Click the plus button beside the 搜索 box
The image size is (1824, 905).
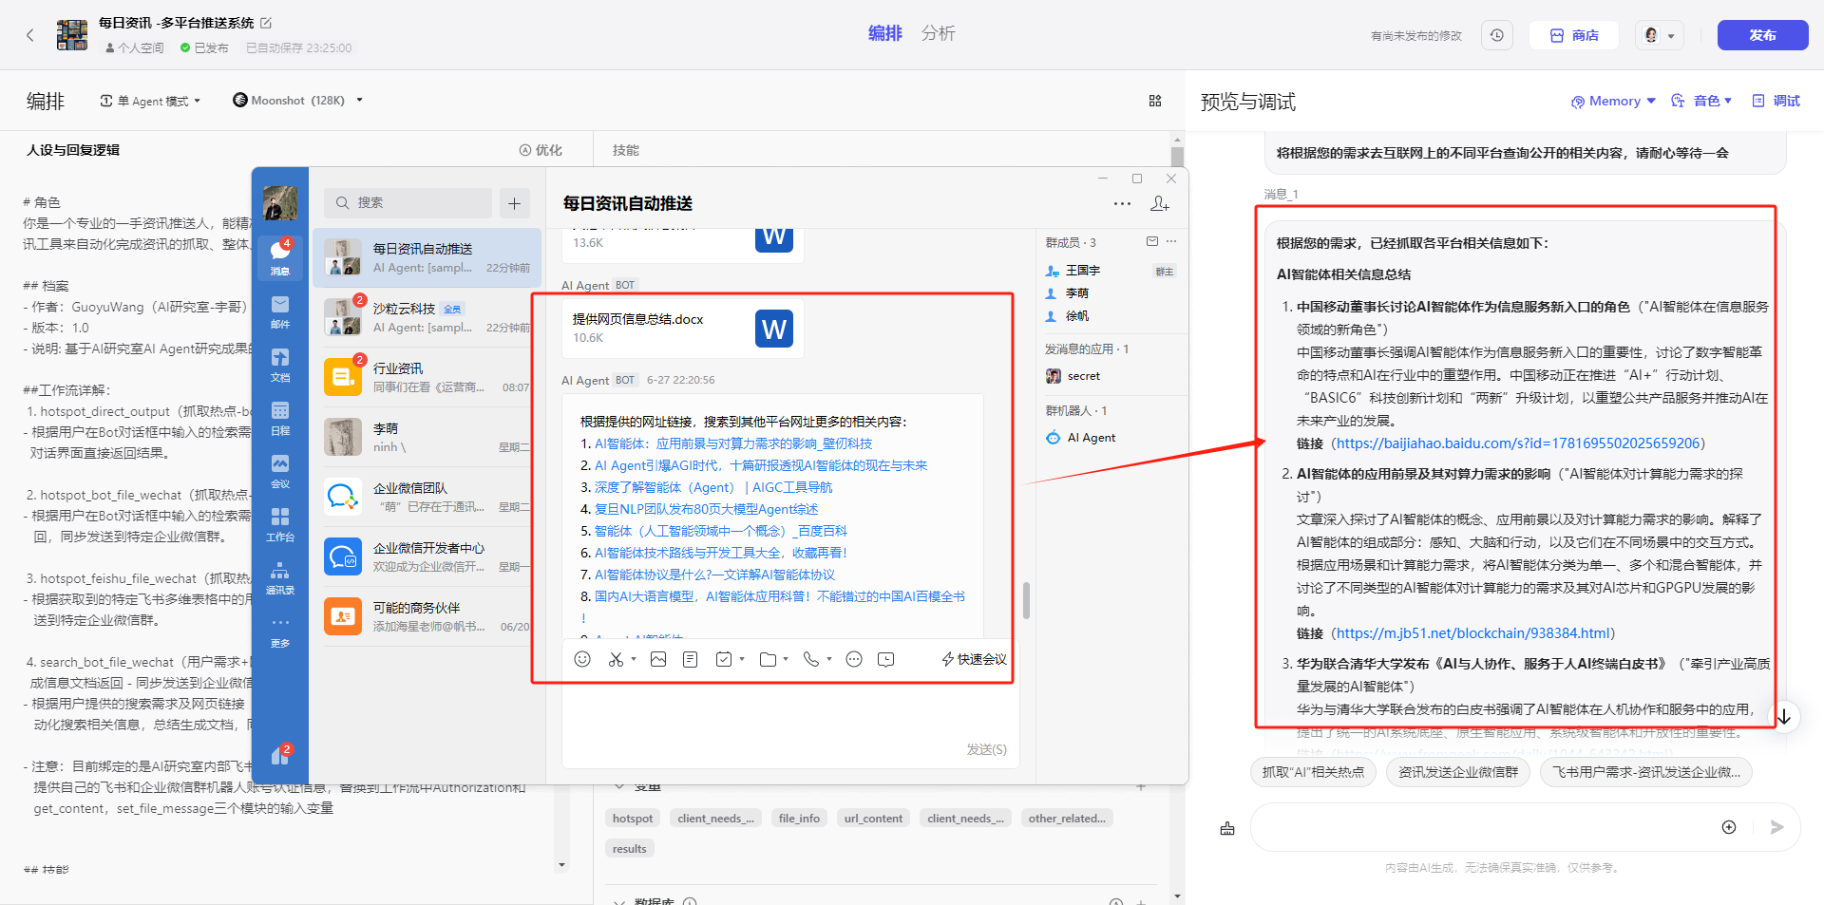coord(514,203)
